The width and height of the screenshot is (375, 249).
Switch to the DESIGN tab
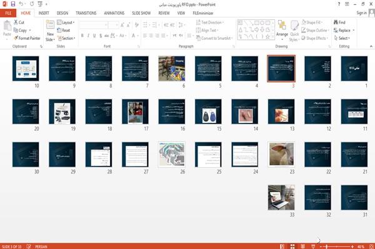pos(62,13)
